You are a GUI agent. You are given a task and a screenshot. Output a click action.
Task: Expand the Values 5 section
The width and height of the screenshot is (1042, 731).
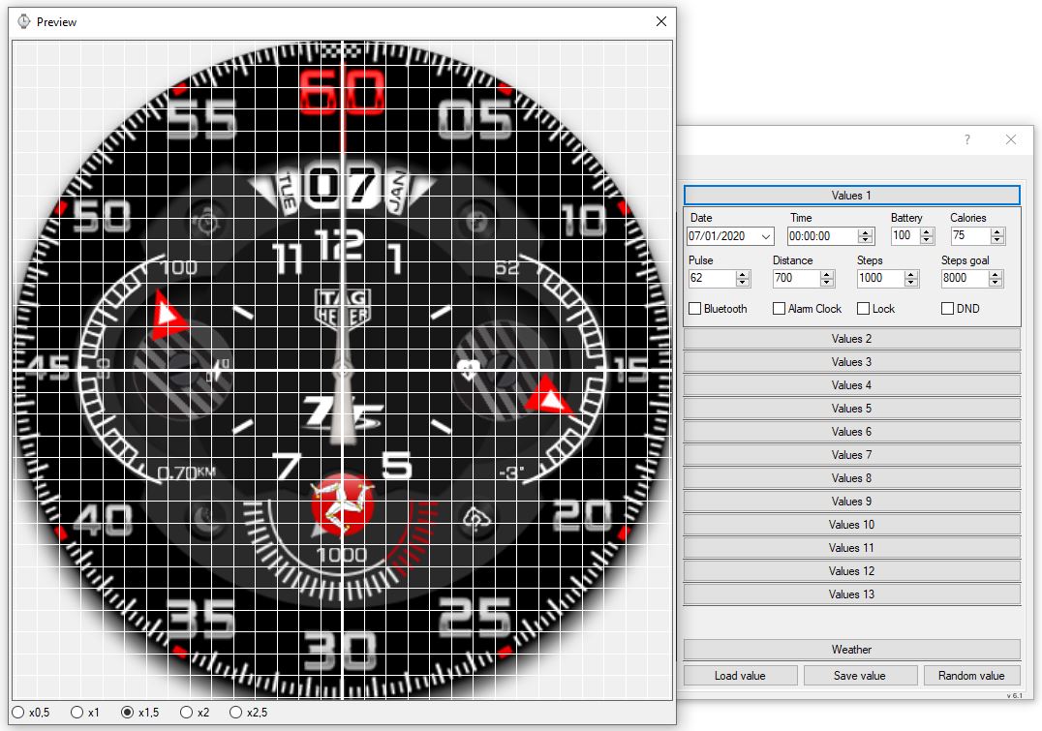(x=851, y=408)
